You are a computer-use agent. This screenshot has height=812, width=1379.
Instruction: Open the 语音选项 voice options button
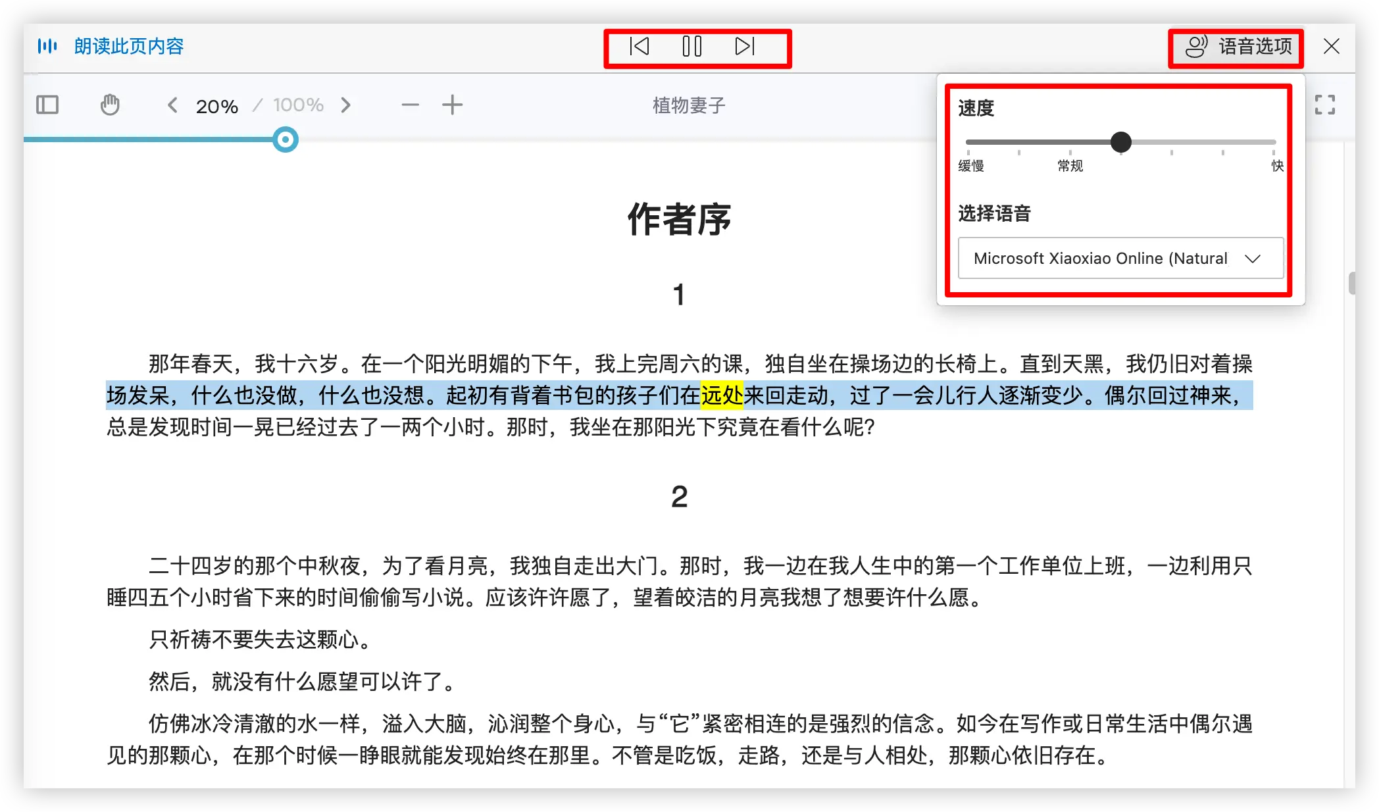click(x=1238, y=47)
